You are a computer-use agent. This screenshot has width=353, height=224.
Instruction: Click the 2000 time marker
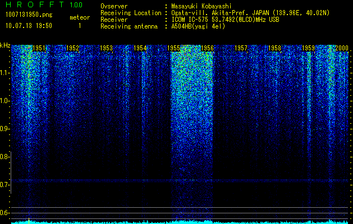[342, 48]
